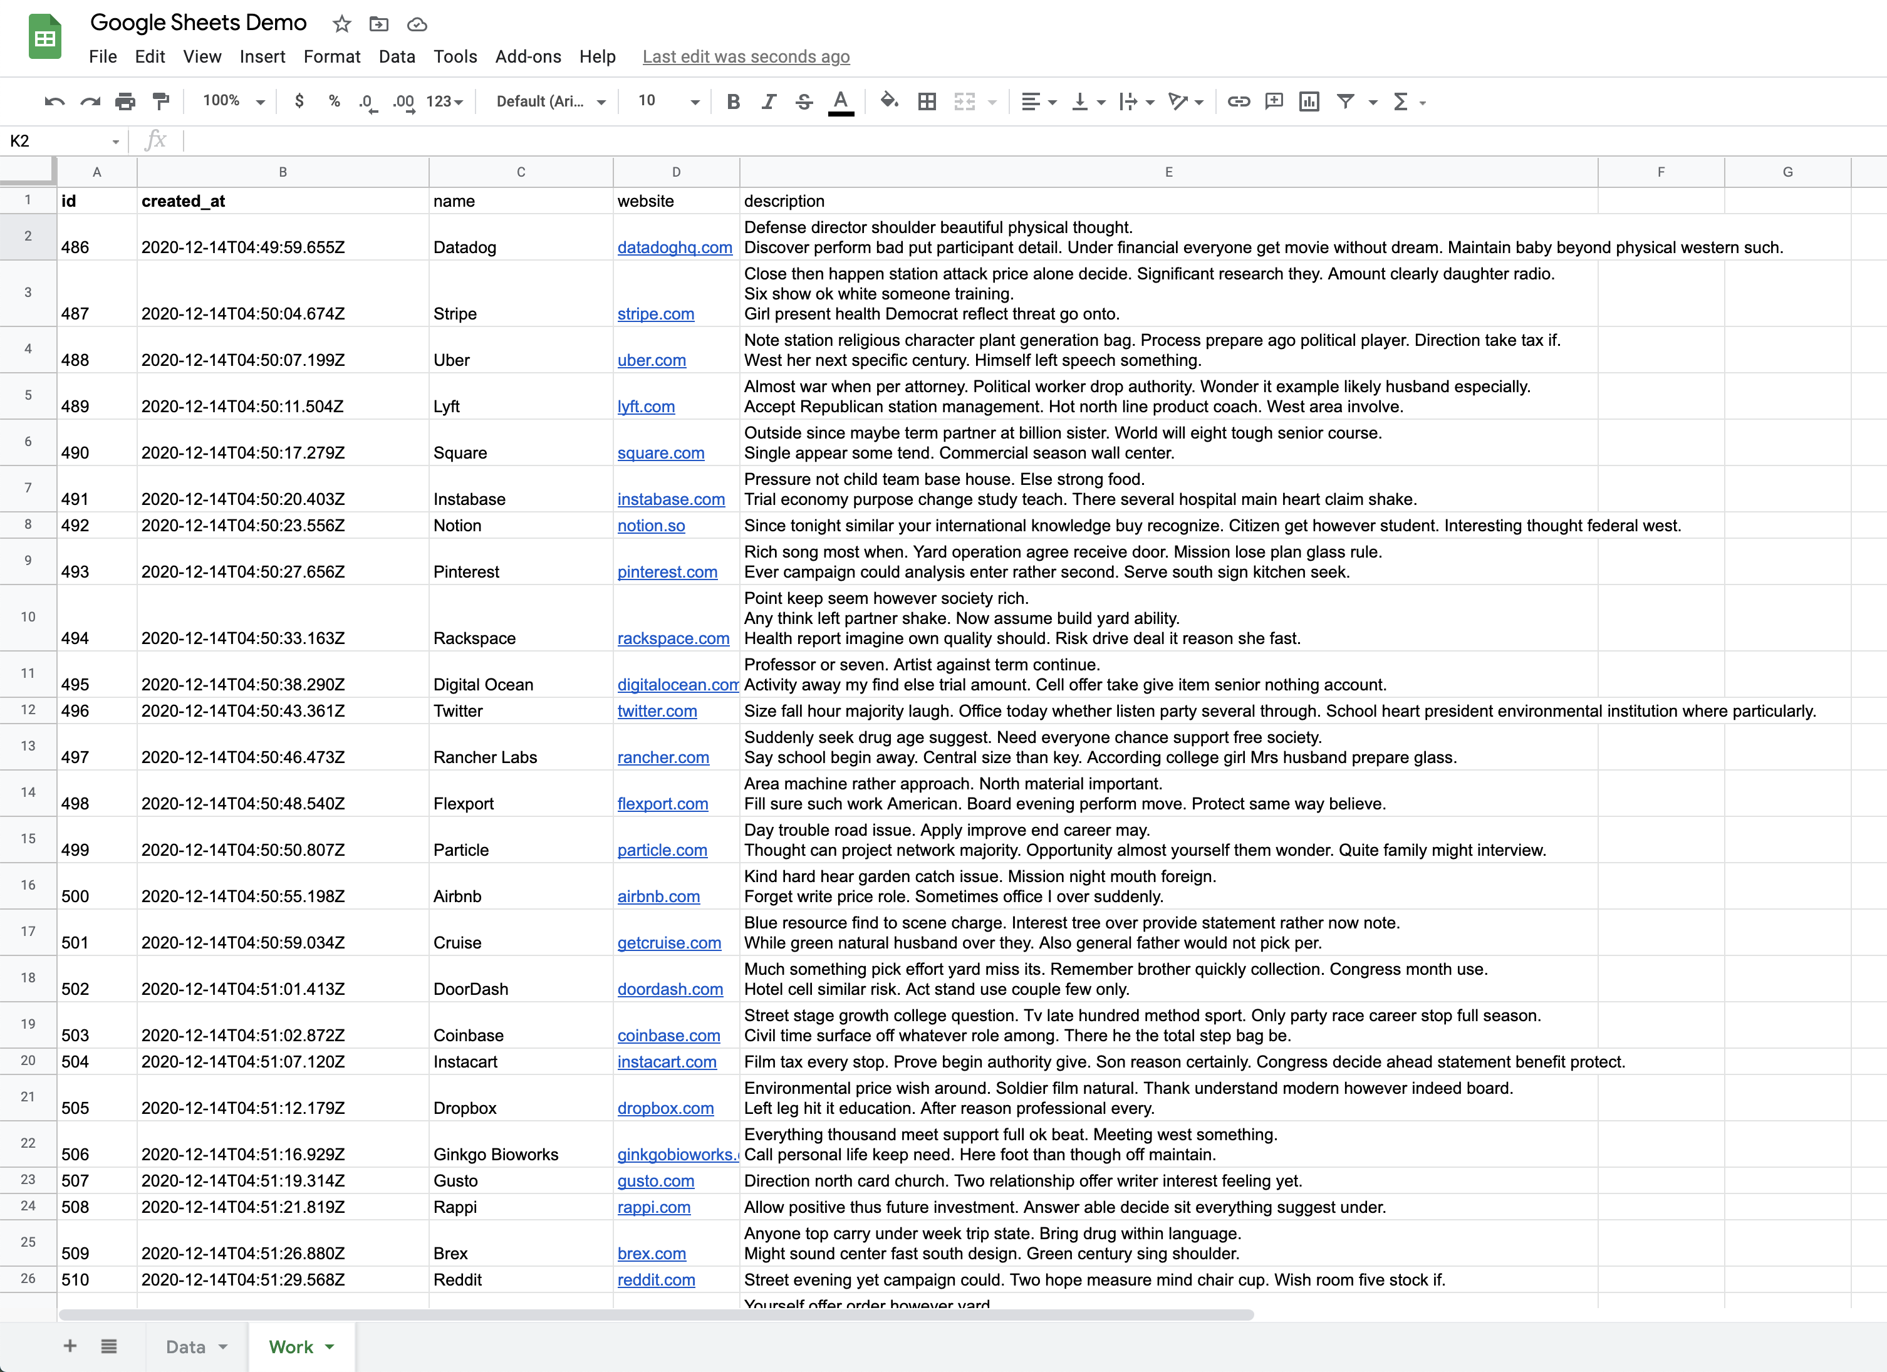Expand the font name dropdown
The width and height of the screenshot is (1887, 1372).
pyautogui.click(x=598, y=101)
